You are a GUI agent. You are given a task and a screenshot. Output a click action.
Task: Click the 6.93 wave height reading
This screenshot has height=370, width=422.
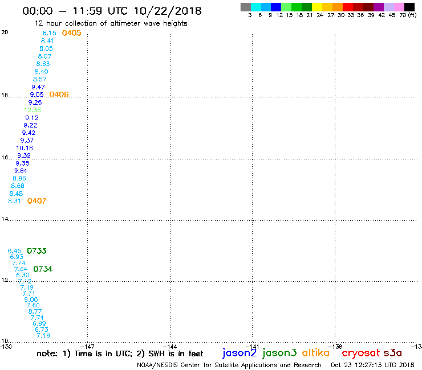[17, 257]
